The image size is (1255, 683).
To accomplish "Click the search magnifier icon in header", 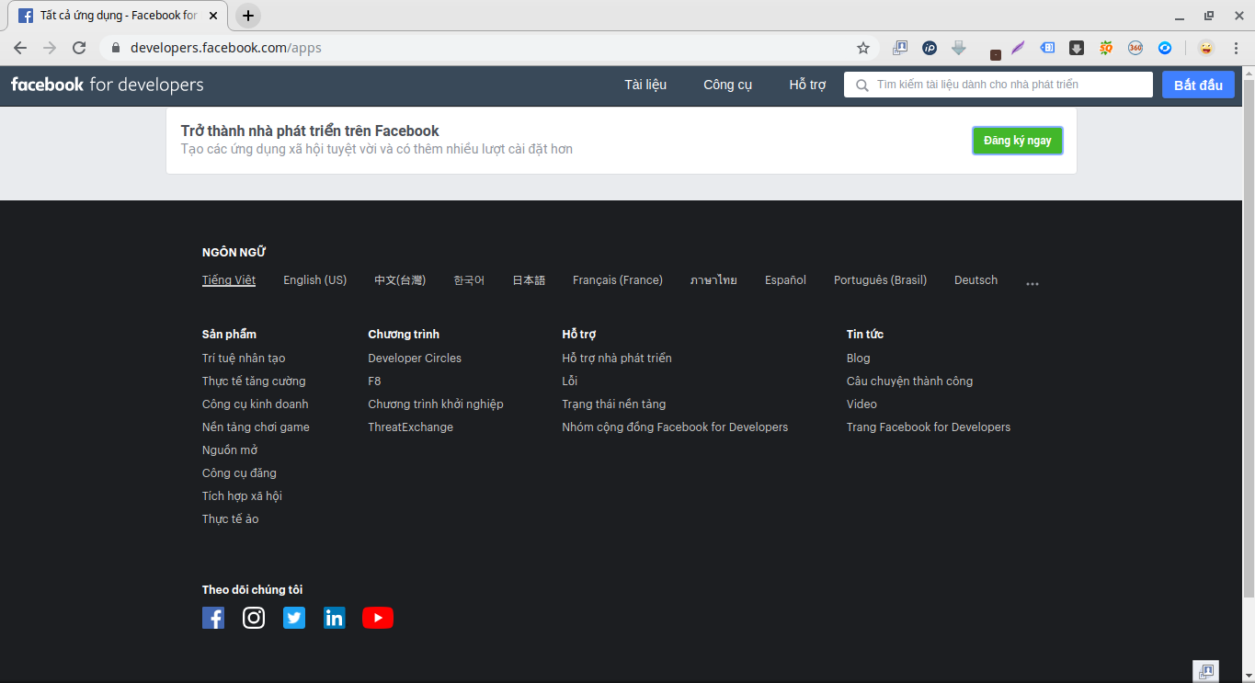I will tap(862, 85).
